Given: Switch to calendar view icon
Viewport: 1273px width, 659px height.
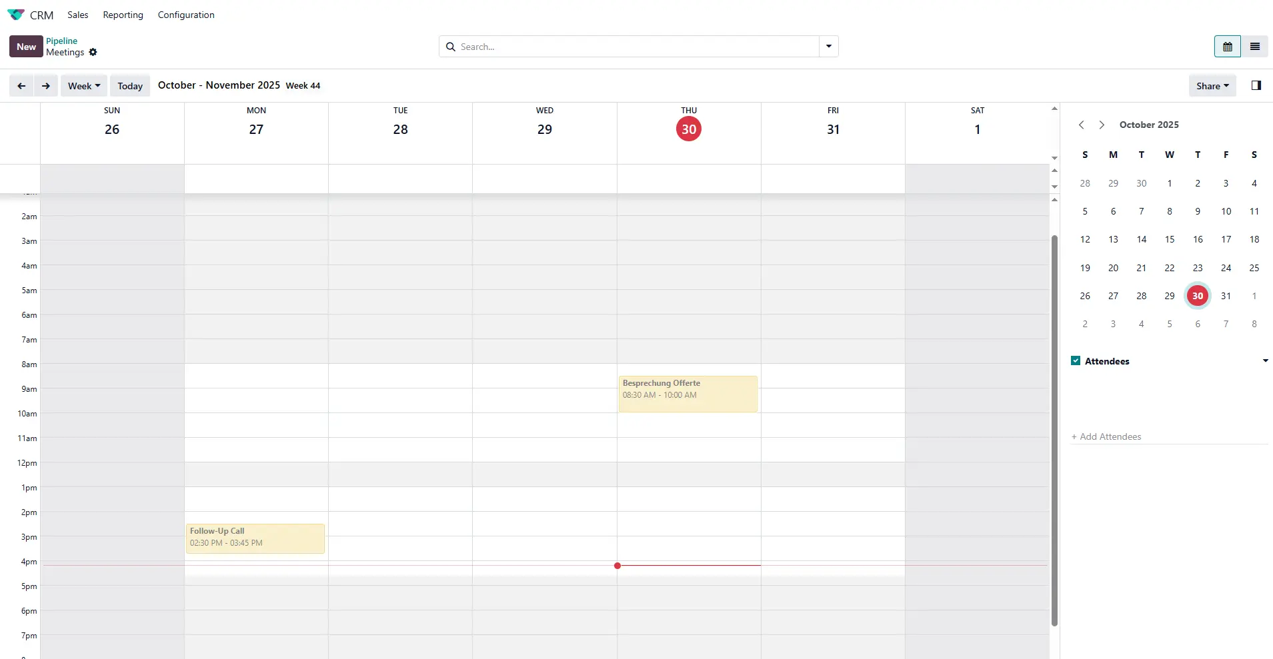Looking at the screenshot, I should click(x=1227, y=47).
